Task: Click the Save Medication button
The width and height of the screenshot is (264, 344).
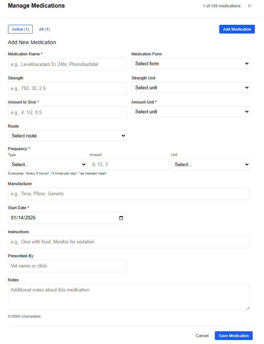Action: (233, 336)
